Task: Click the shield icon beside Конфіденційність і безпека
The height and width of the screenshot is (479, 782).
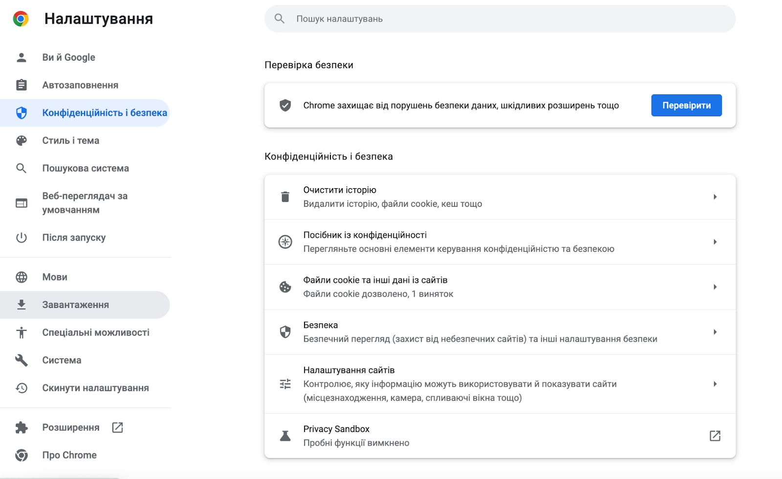Action: (x=22, y=113)
